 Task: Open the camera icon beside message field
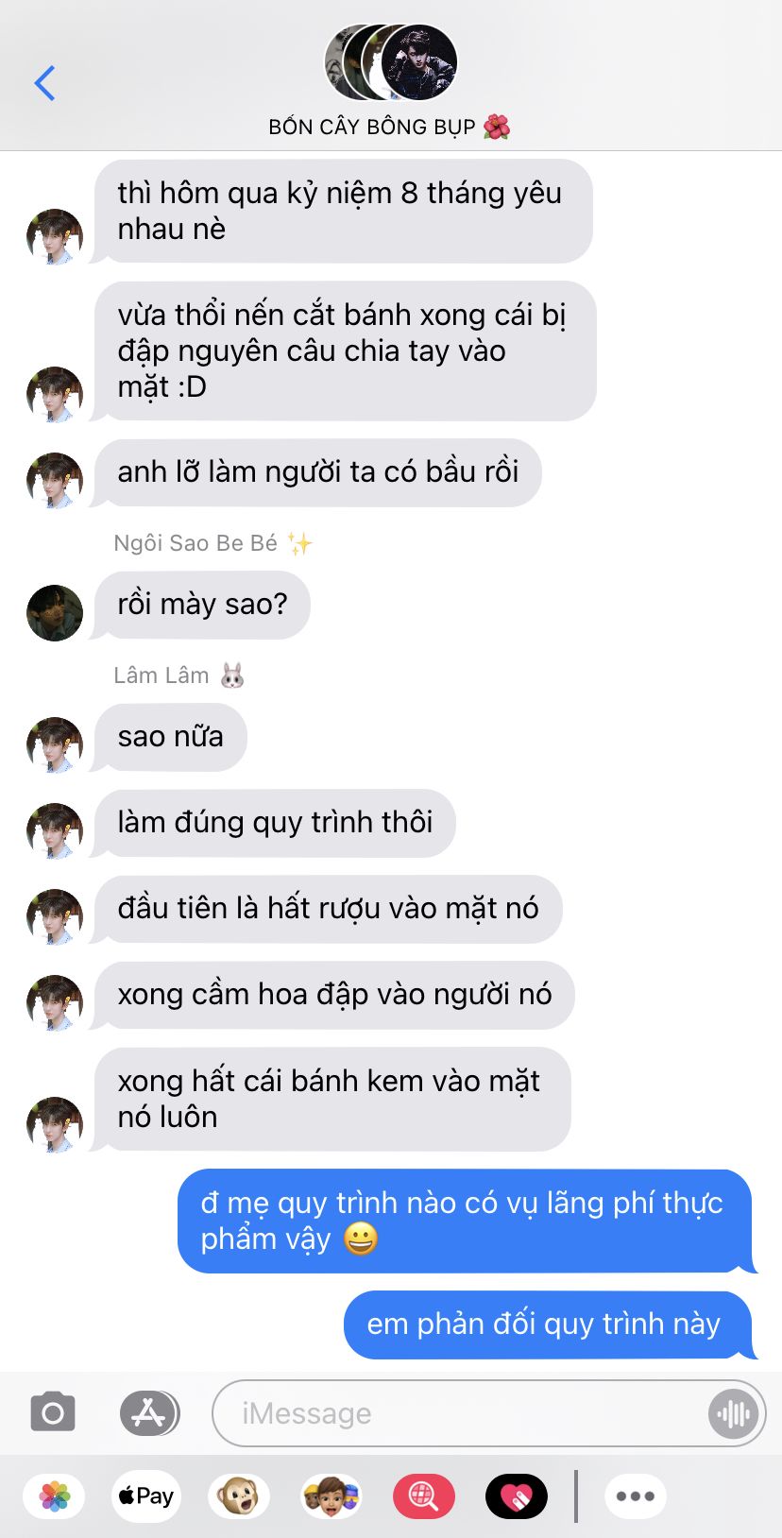click(53, 1412)
